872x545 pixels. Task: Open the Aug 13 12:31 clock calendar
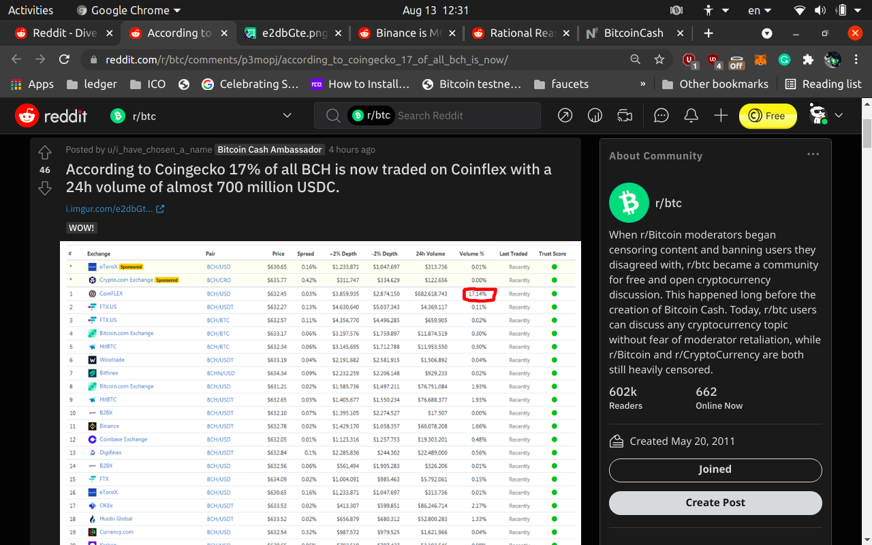point(436,10)
